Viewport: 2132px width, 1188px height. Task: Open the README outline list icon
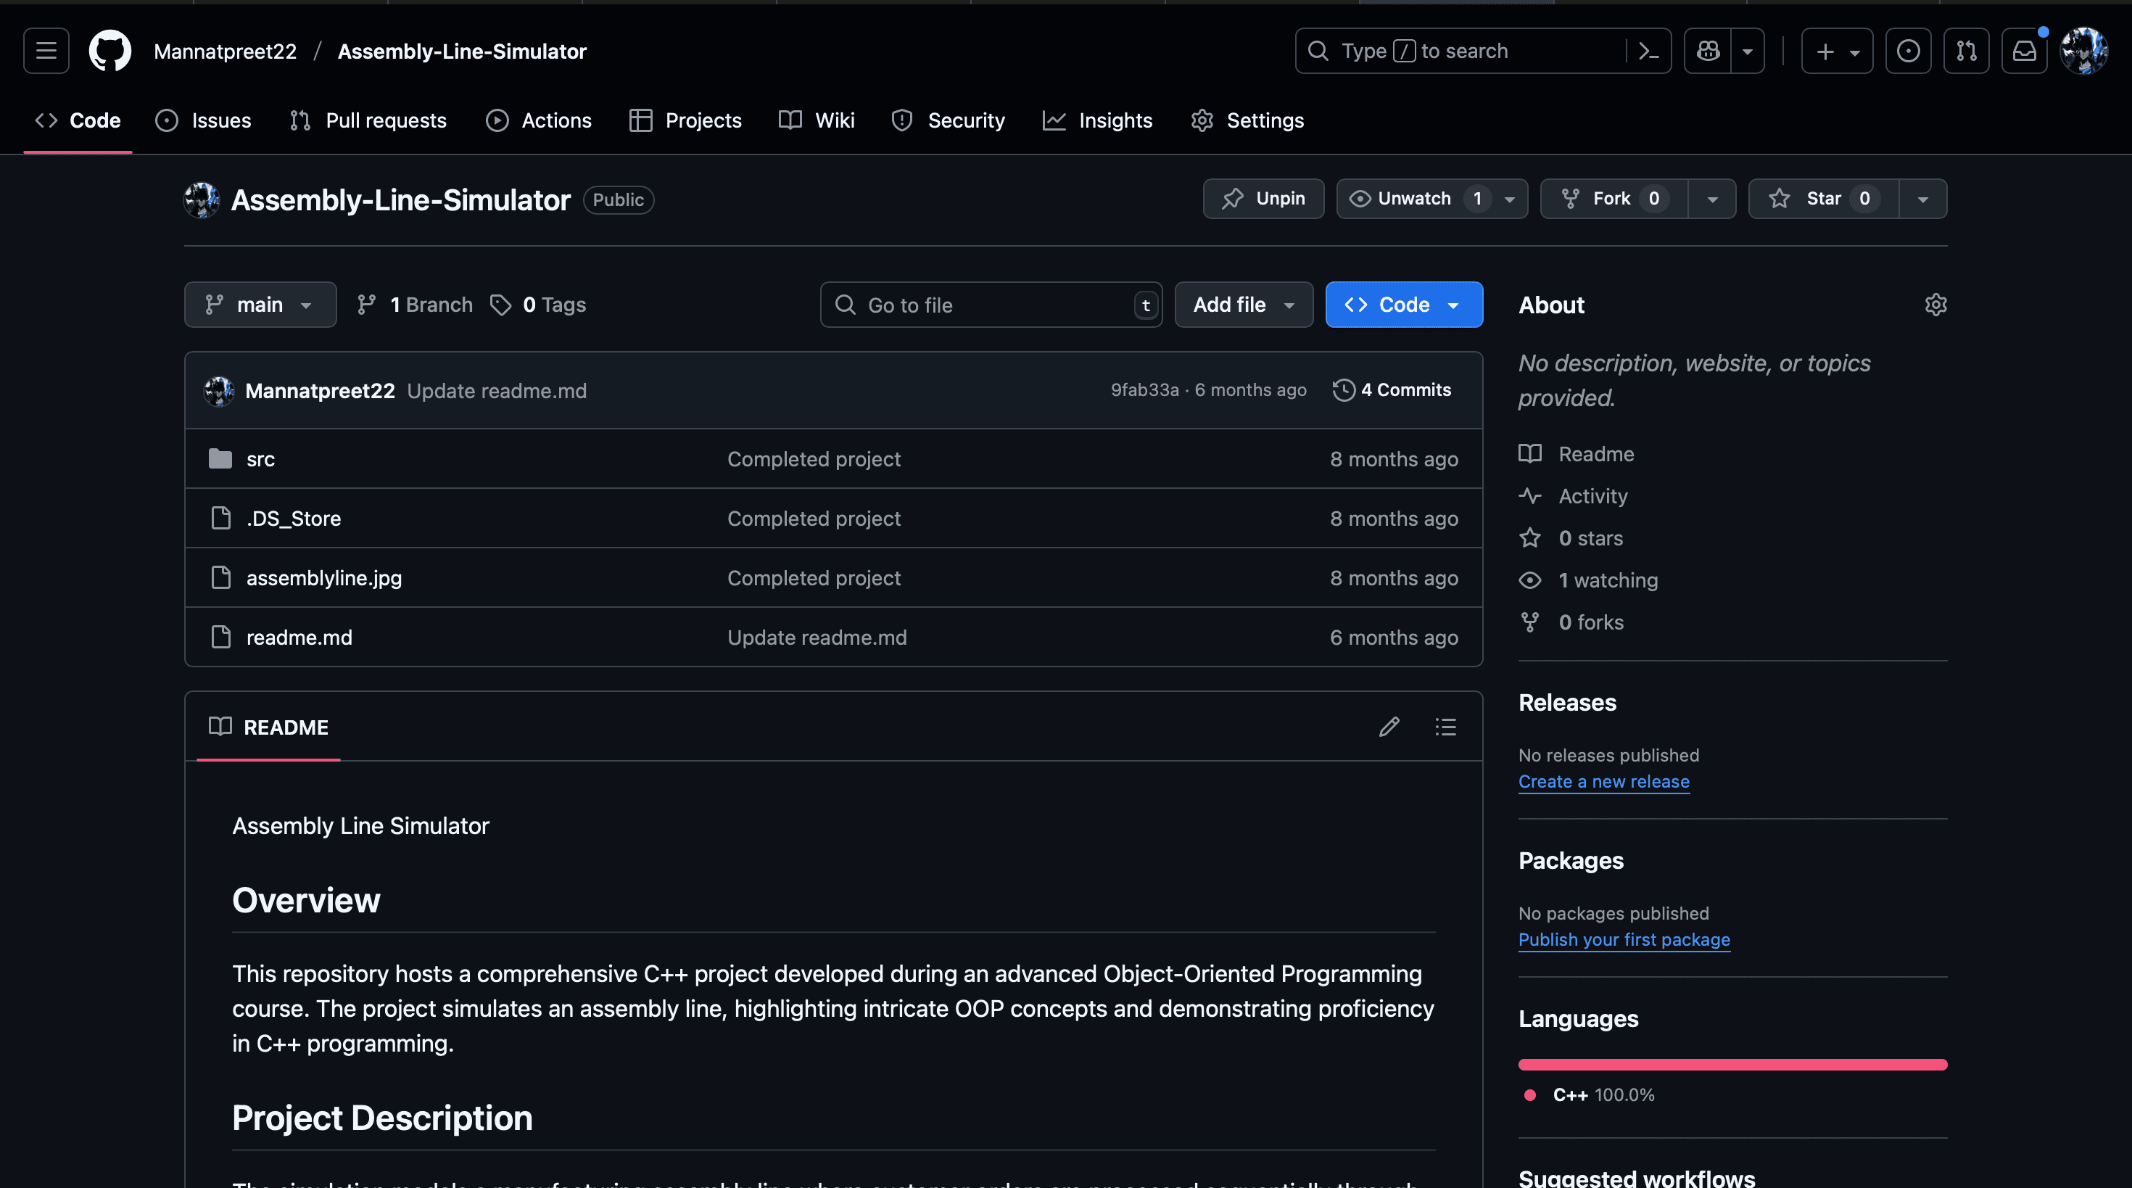tap(1445, 727)
